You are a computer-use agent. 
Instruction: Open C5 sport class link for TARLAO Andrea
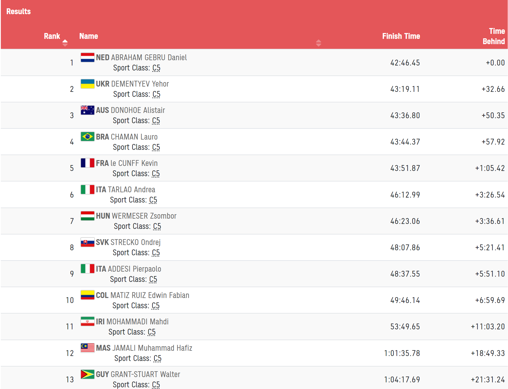tap(153, 200)
